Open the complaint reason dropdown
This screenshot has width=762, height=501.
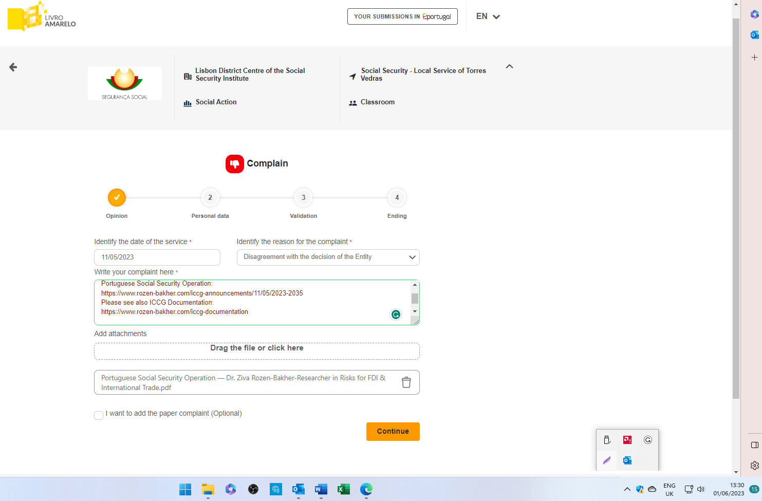328,257
